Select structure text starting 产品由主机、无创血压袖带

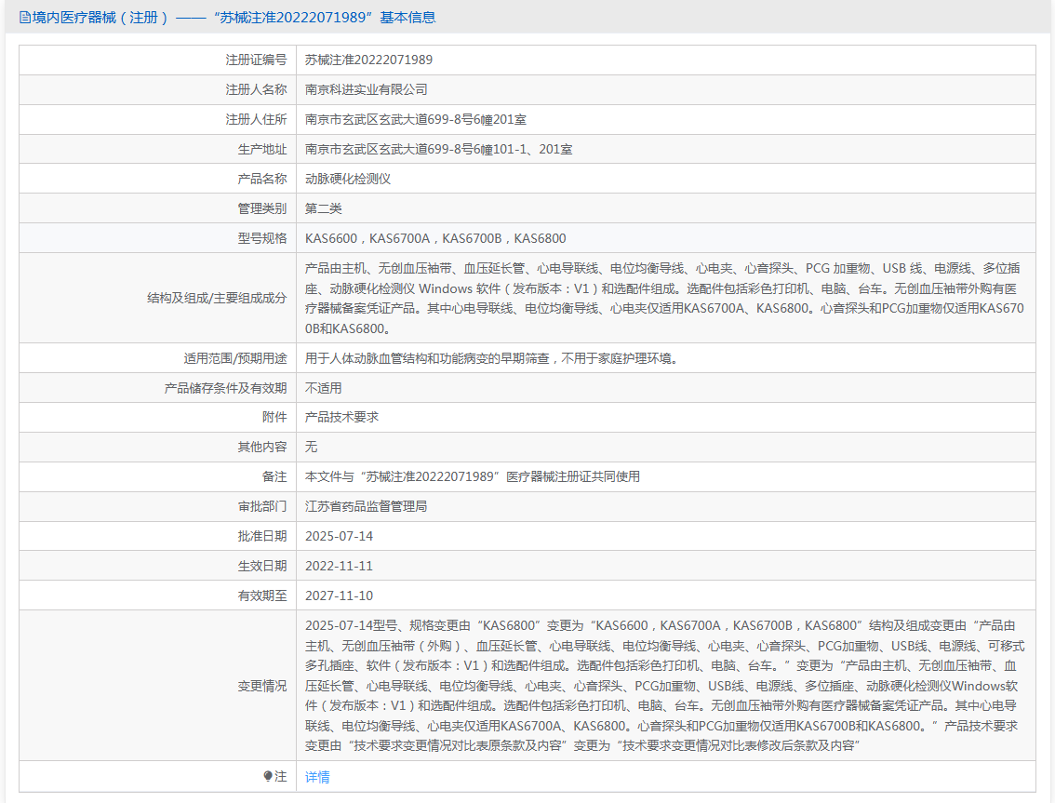pos(664,298)
